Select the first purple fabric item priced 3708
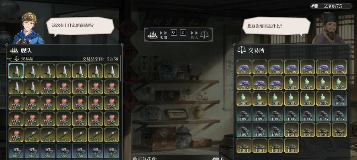The width and height of the screenshot is (357, 160). (244, 67)
